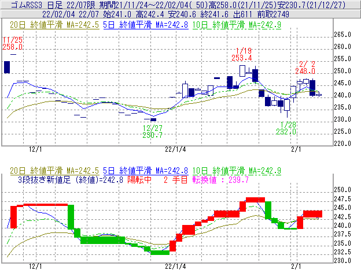The height and width of the screenshot is (274, 361).
Task: Click the '高242.4' high price value
Action: click(150, 14)
